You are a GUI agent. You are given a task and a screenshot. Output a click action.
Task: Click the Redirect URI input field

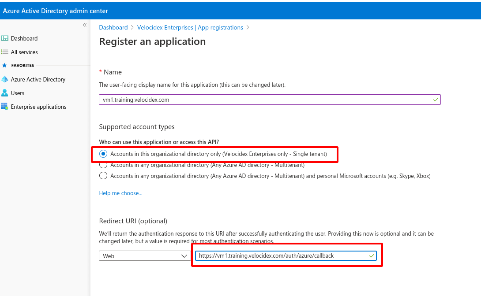tap(282, 256)
